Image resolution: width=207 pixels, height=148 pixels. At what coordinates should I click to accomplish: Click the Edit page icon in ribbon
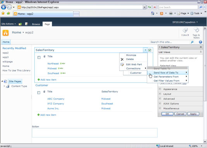[x=26, y=24]
